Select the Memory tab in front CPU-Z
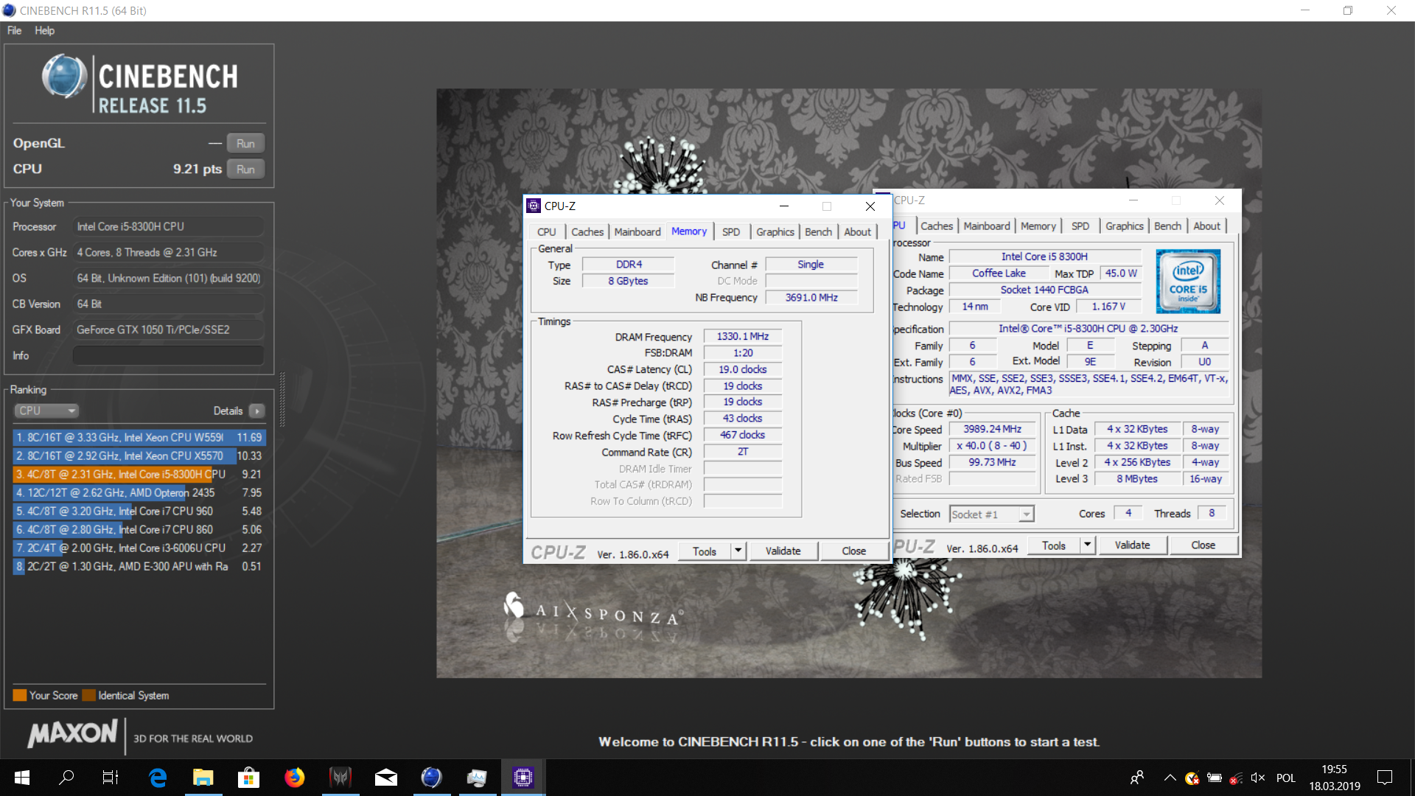The image size is (1415, 796). point(689,231)
